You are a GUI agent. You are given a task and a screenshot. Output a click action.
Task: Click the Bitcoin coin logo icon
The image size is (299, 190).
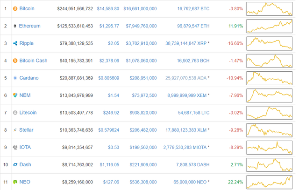tap(15, 9)
